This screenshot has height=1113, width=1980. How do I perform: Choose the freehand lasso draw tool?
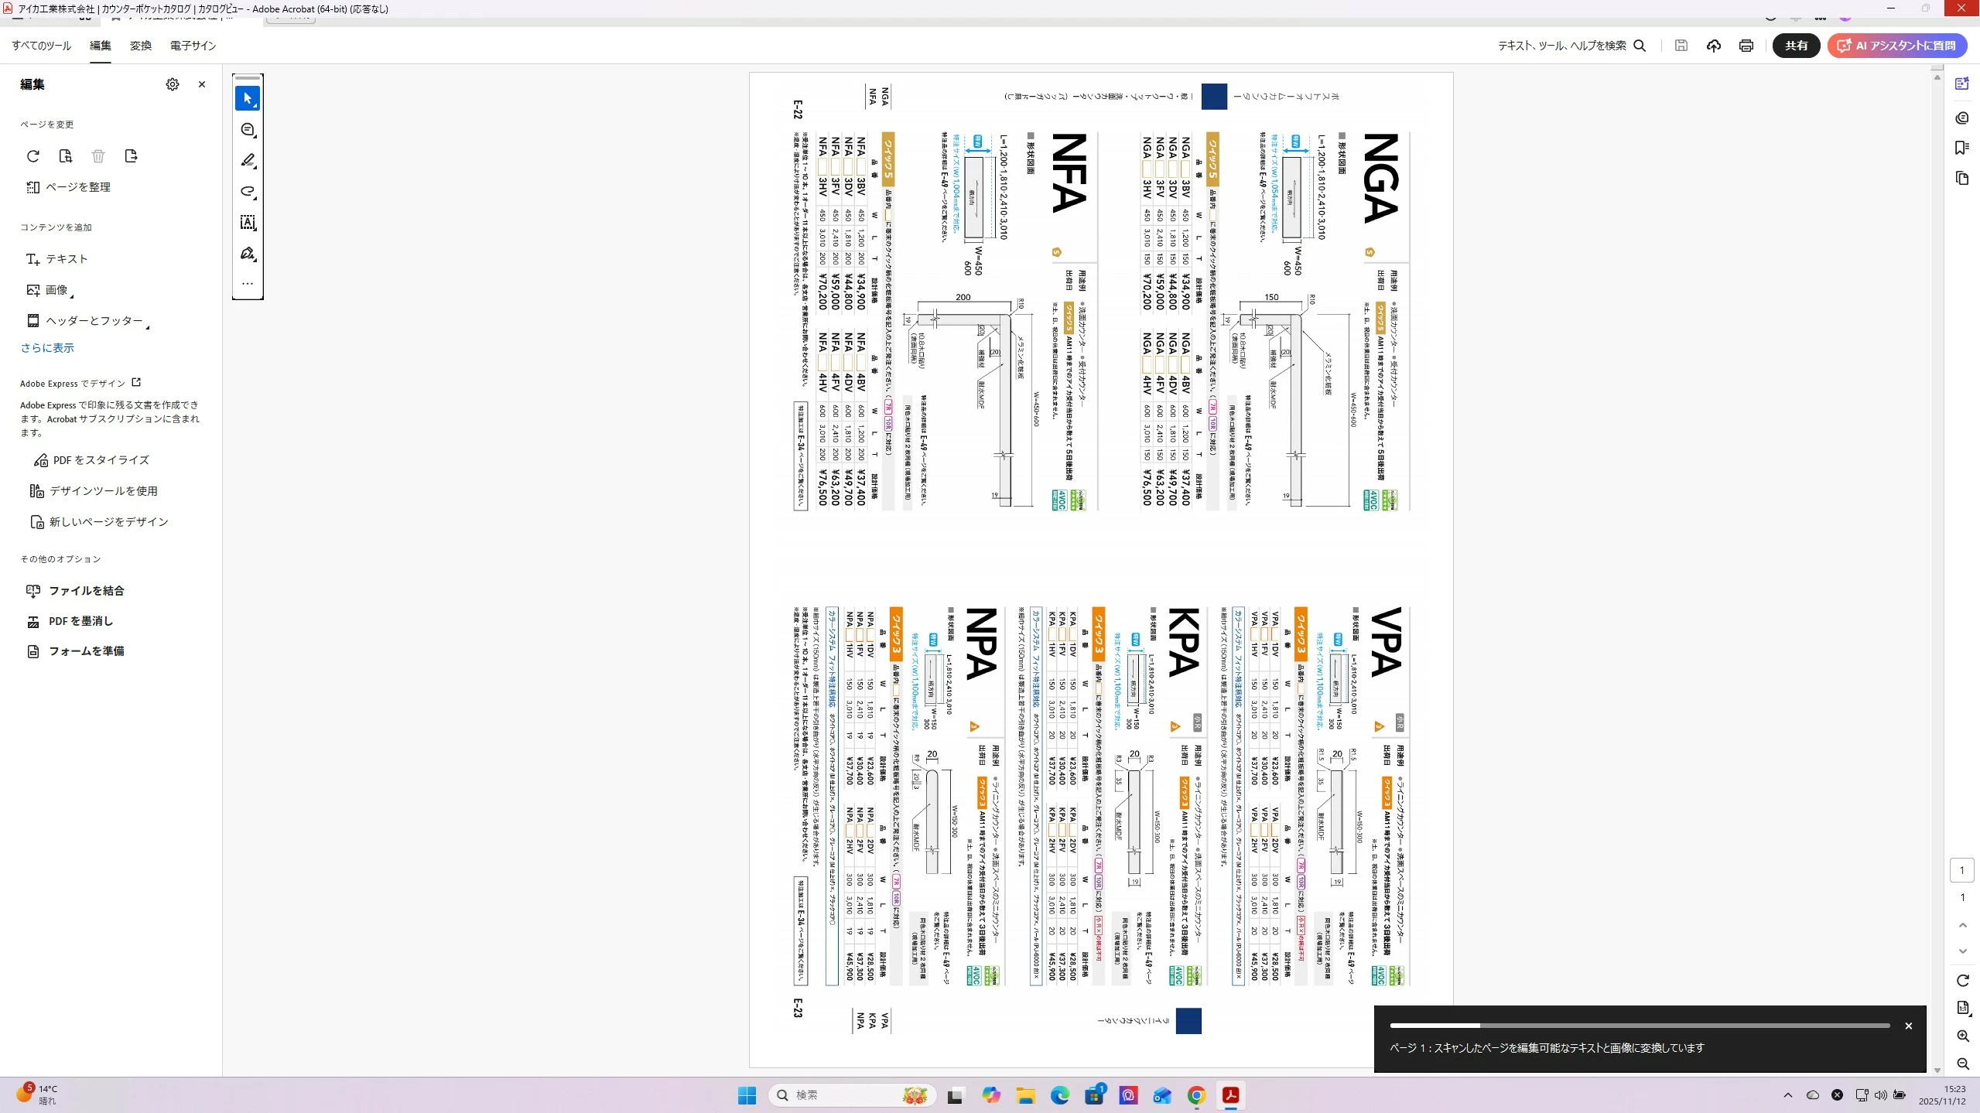point(248,191)
